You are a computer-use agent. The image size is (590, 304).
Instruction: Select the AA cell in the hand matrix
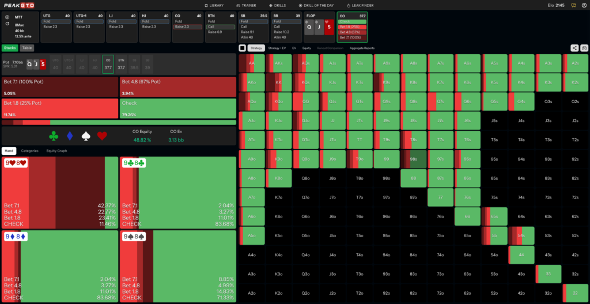pos(251,63)
